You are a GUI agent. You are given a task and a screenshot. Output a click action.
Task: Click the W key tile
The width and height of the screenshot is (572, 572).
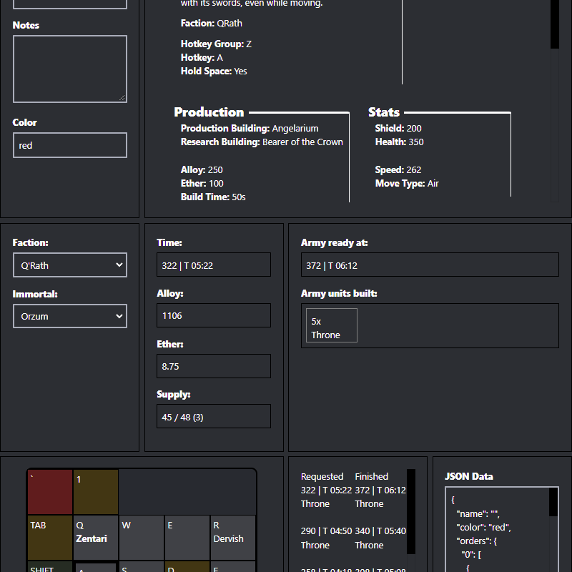(x=141, y=537)
